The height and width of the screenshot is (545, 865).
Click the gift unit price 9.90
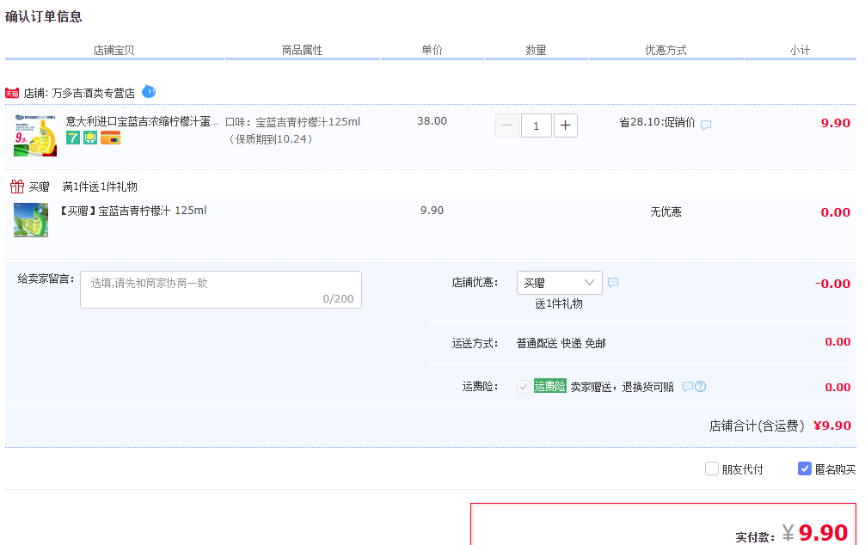(x=432, y=210)
